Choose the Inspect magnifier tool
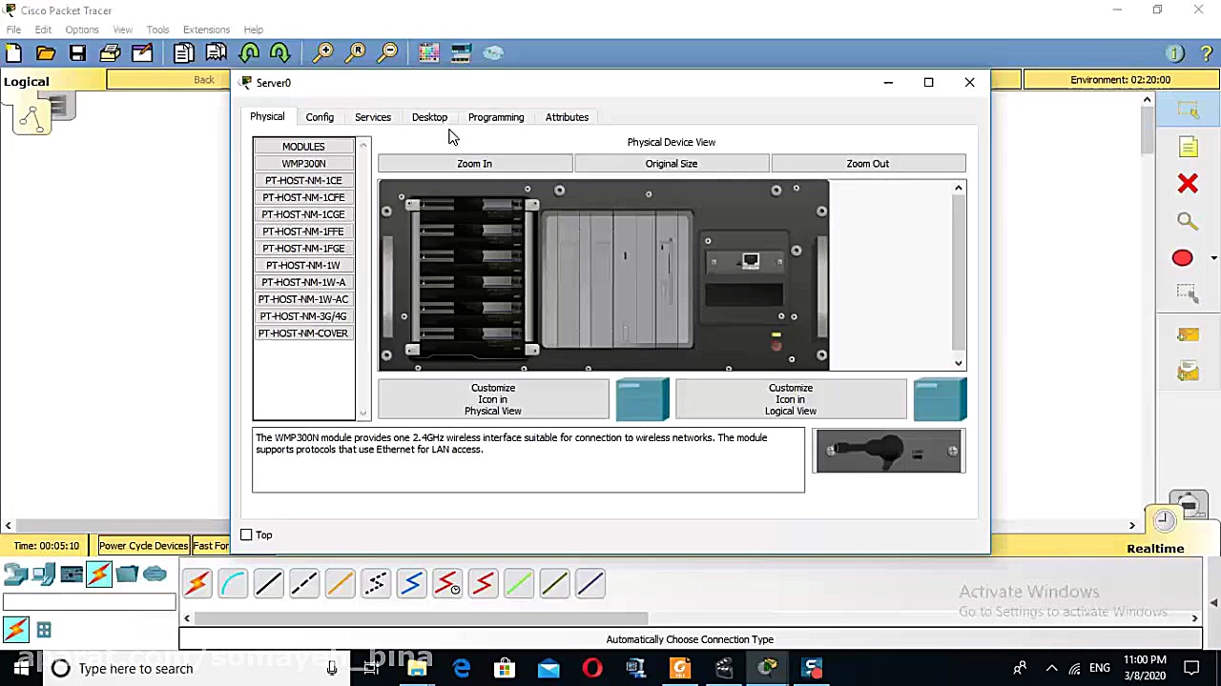This screenshot has width=1221, height=686. coord(1187,221)
